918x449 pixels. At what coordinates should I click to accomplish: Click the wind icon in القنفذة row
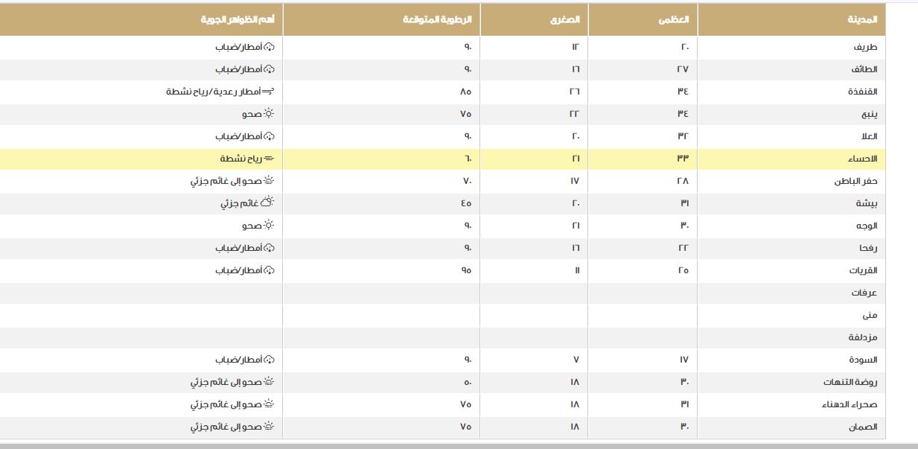(269, 92)
